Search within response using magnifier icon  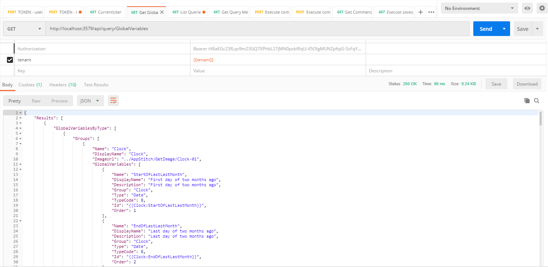point(537,101)
